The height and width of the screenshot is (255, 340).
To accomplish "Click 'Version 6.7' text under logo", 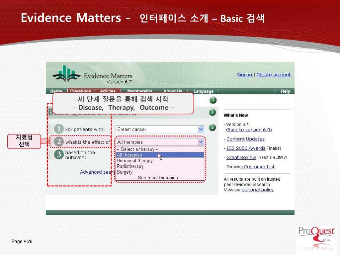I will 119,82.
